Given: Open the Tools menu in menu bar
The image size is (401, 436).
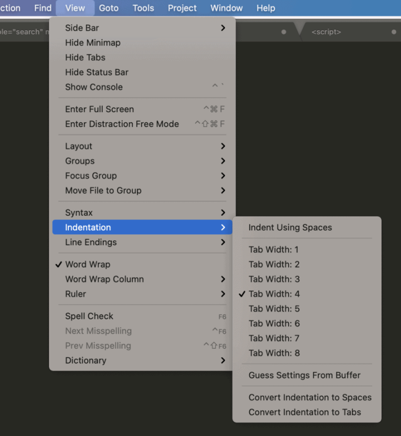Looking at the screenshot, I should point(143,8).
